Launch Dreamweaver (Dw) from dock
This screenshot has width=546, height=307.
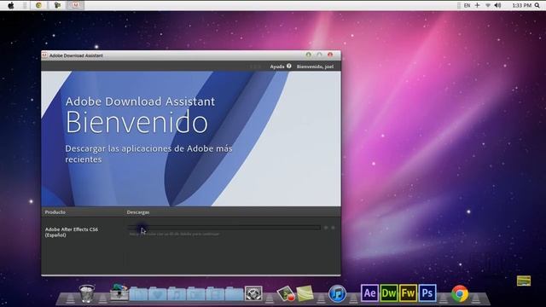389,293
